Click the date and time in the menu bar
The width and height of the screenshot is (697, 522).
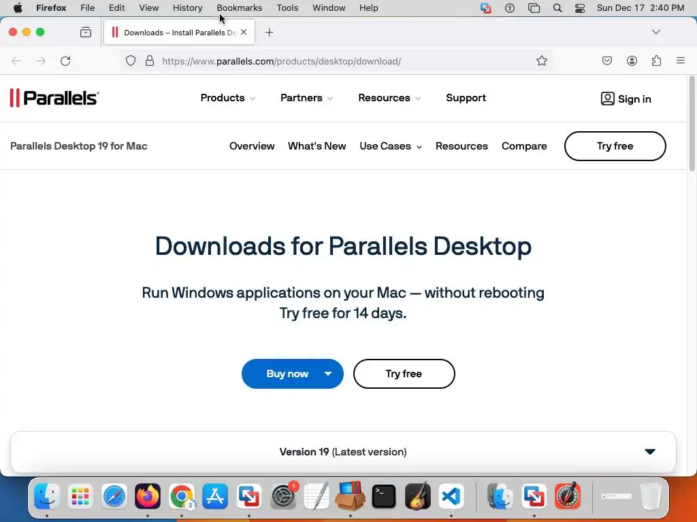pos(641,8)
